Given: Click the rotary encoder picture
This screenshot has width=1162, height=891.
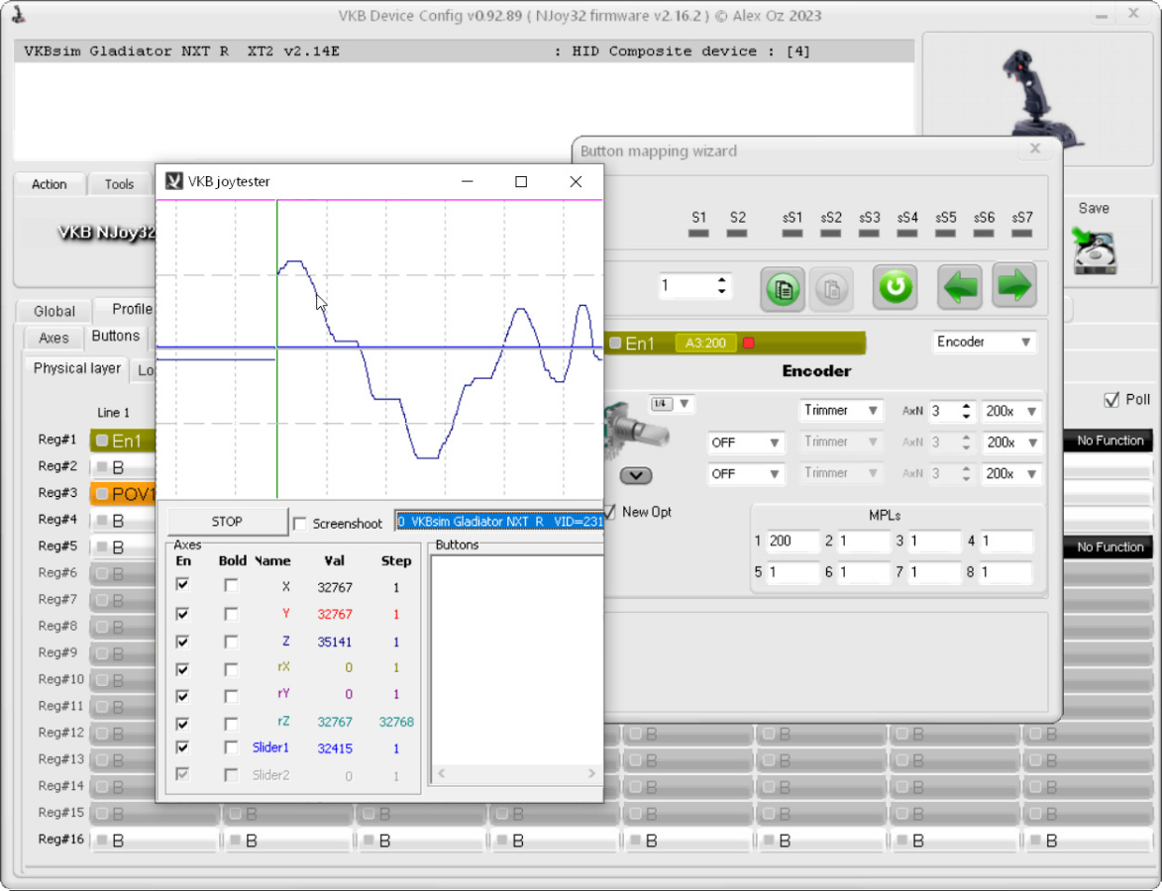Looking at the screenshot, I should [626, 427].
